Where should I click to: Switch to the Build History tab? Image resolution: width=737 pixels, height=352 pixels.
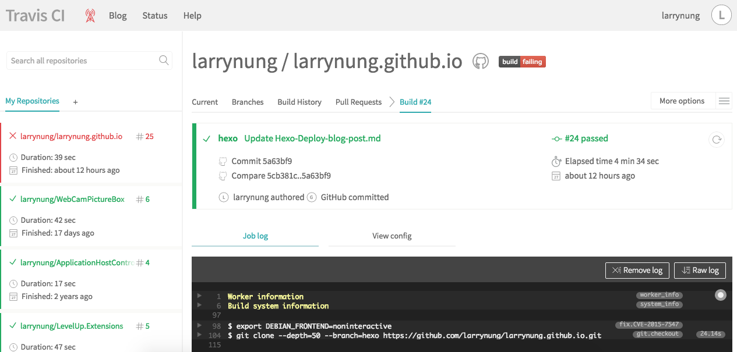click(299, 102)
